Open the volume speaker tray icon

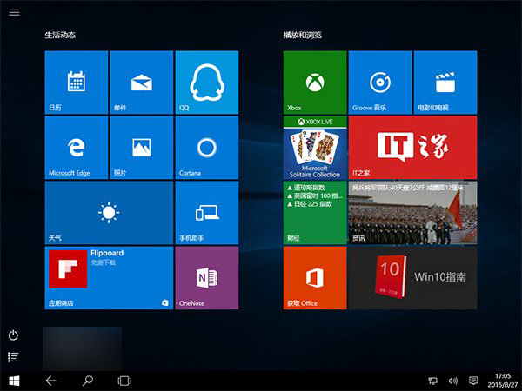click(453, 381)
